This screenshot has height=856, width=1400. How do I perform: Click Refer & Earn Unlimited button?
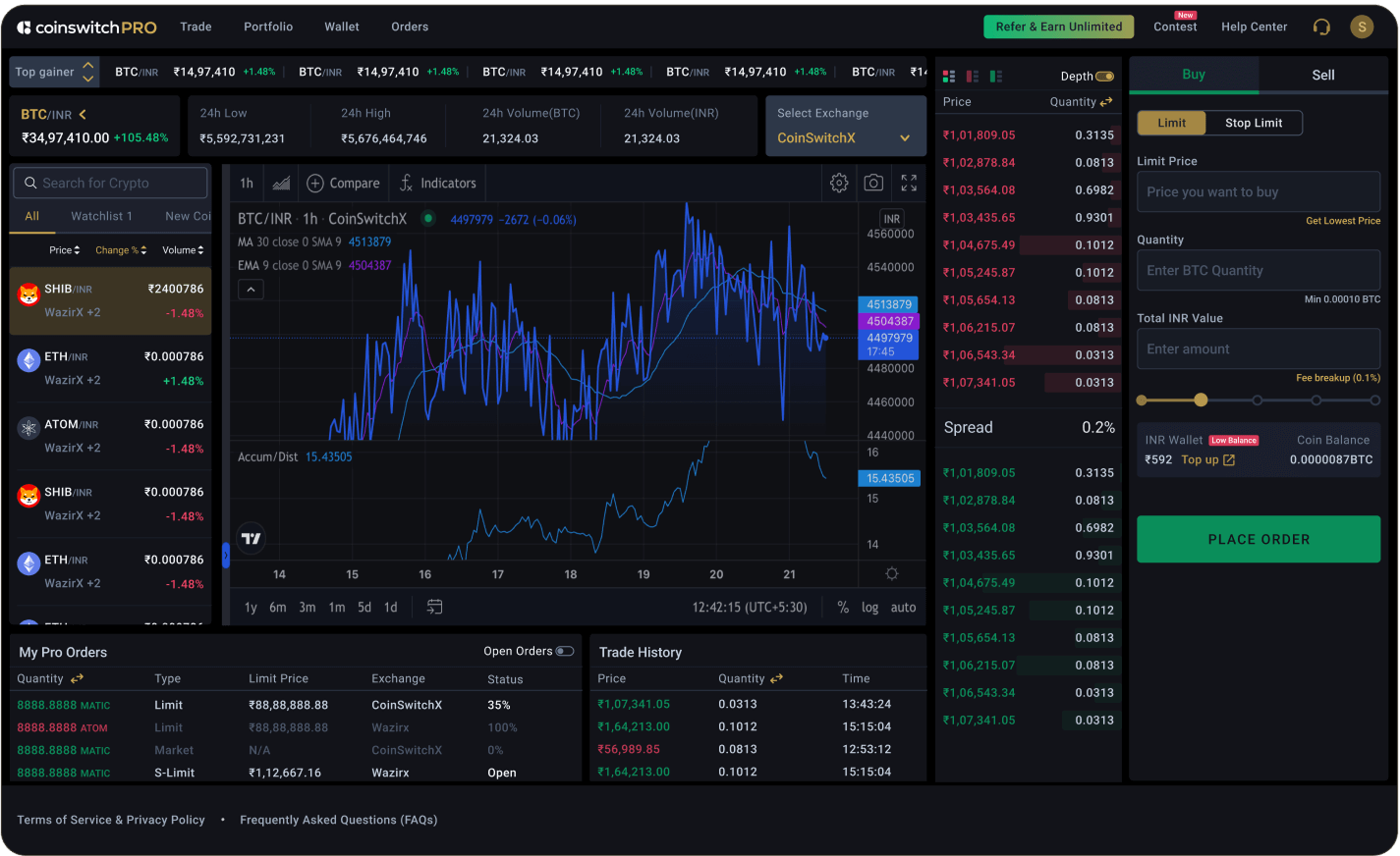click(1059, 27)
